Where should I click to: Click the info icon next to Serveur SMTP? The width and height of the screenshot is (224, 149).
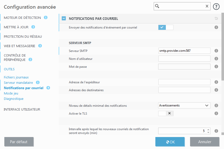tap(216, 51)
